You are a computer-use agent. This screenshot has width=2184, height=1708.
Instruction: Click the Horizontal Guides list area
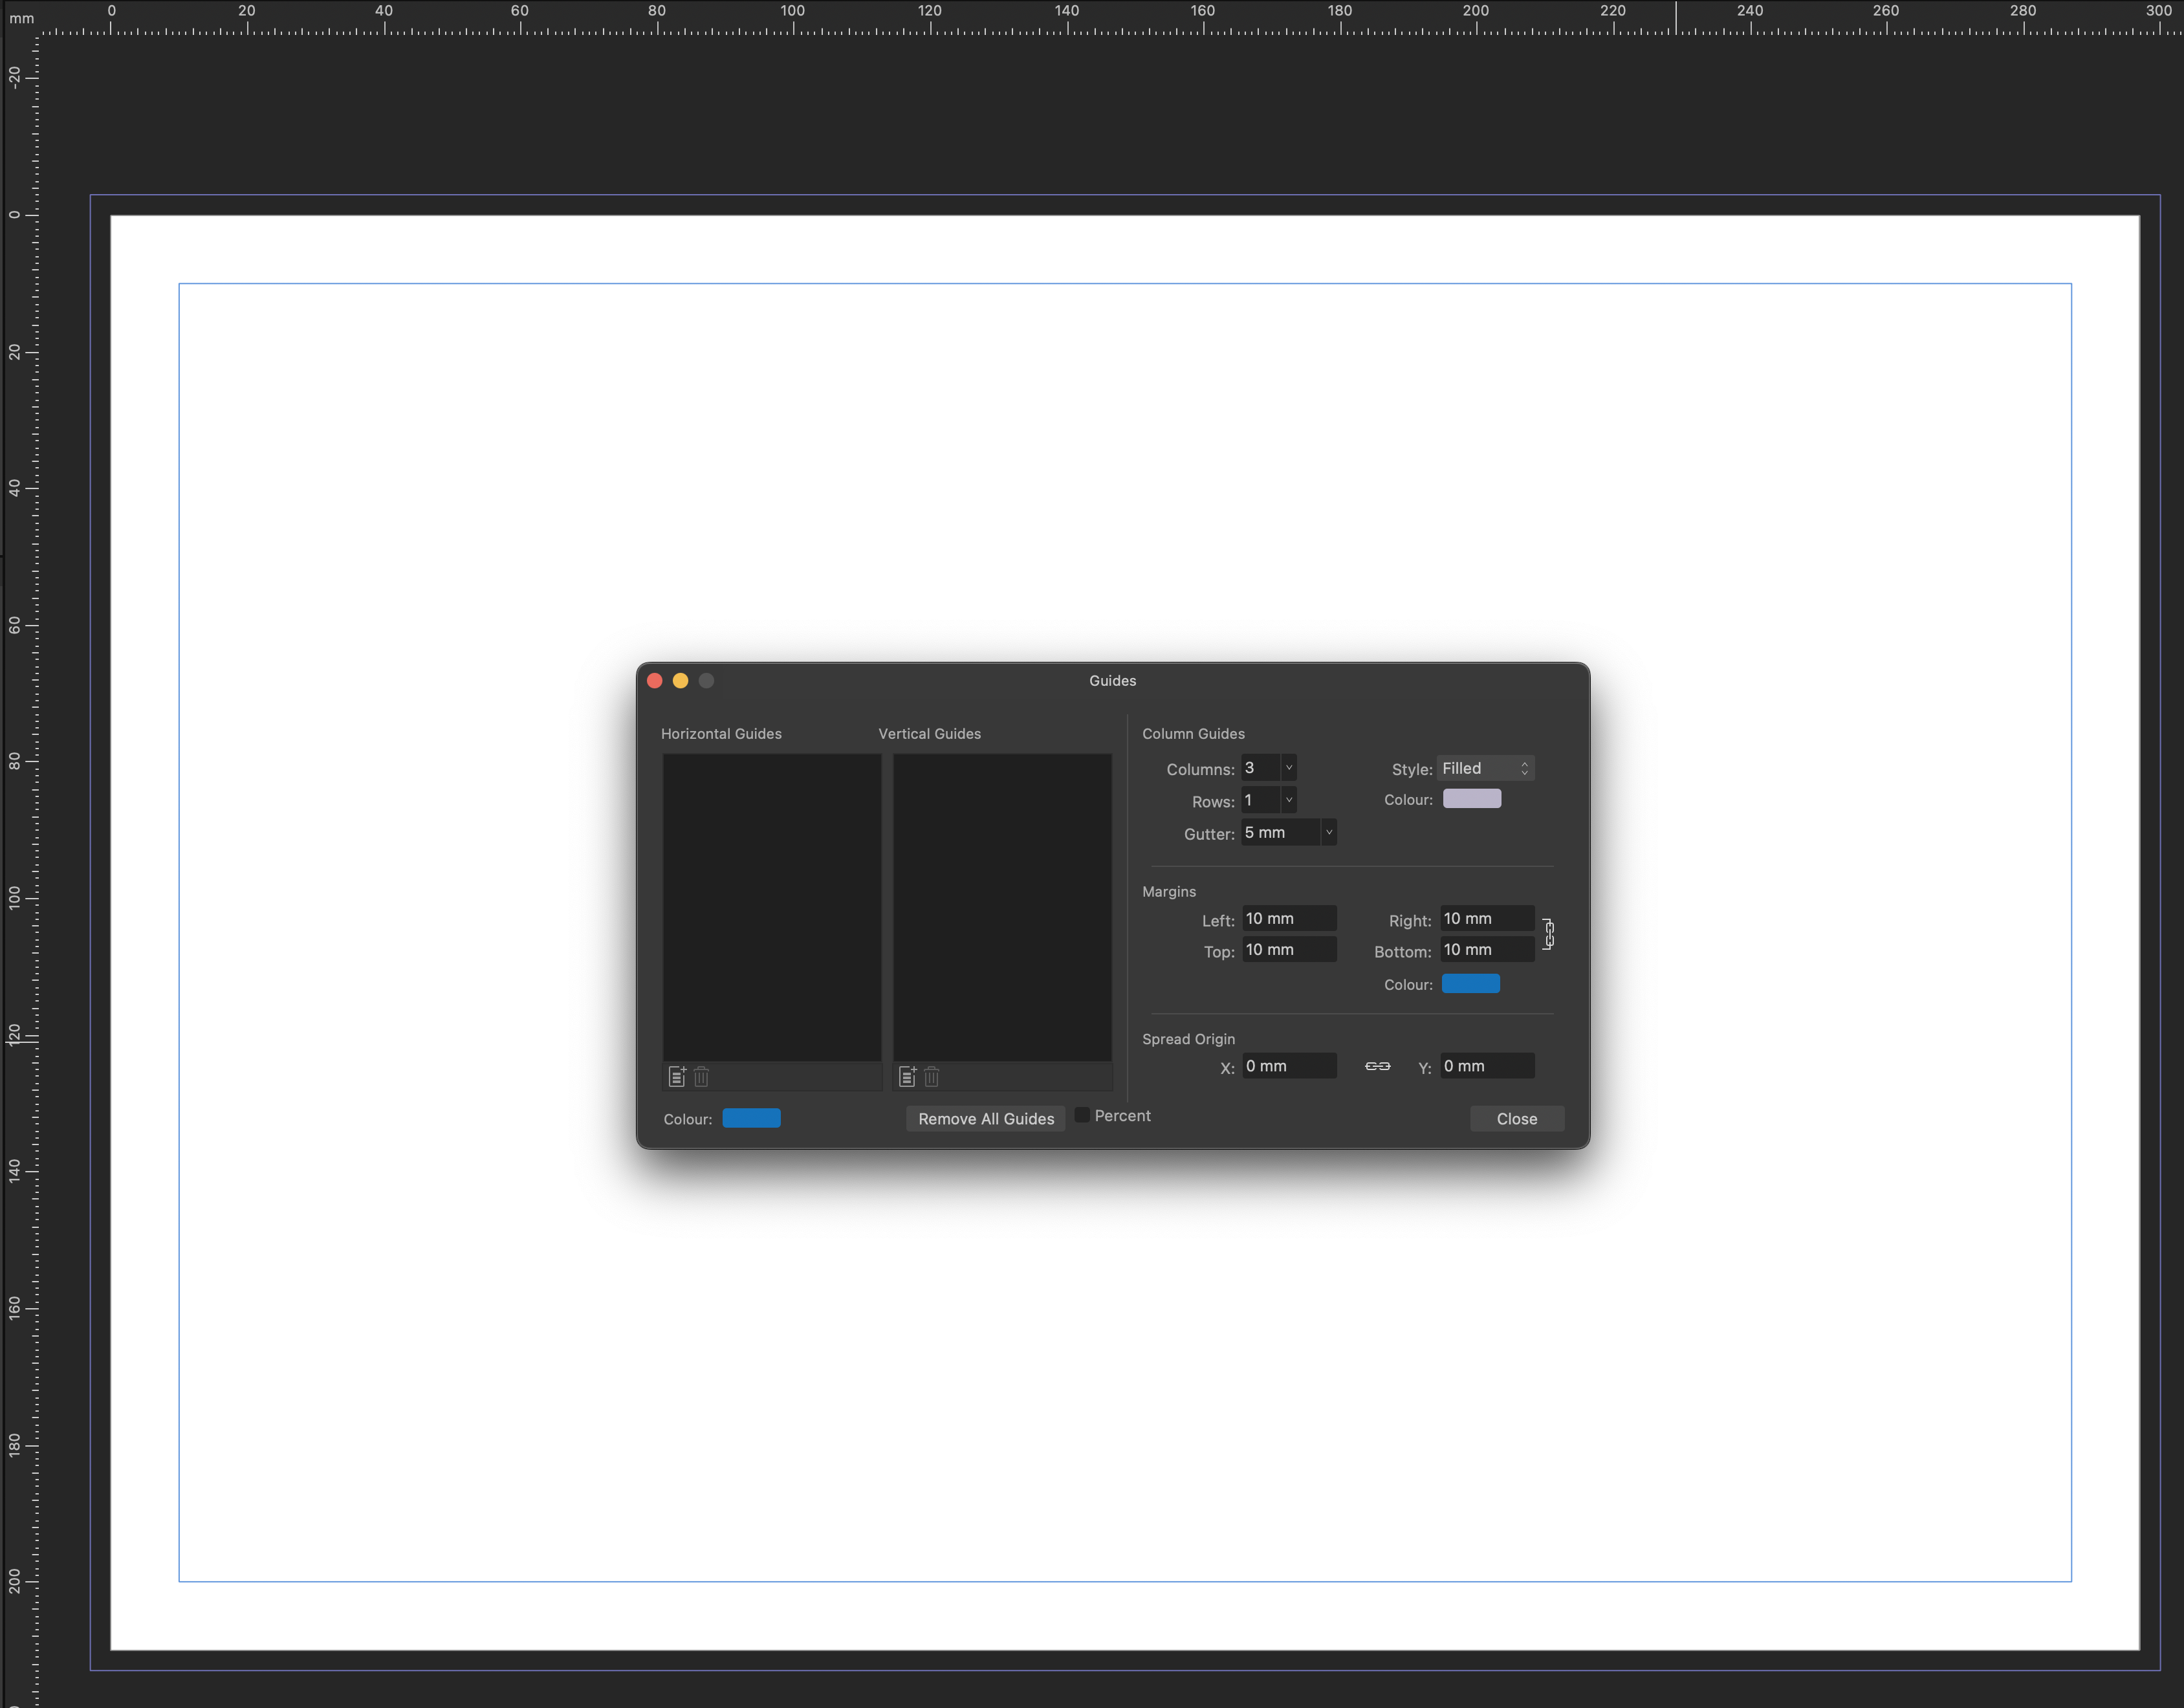(x=772, y=907)
